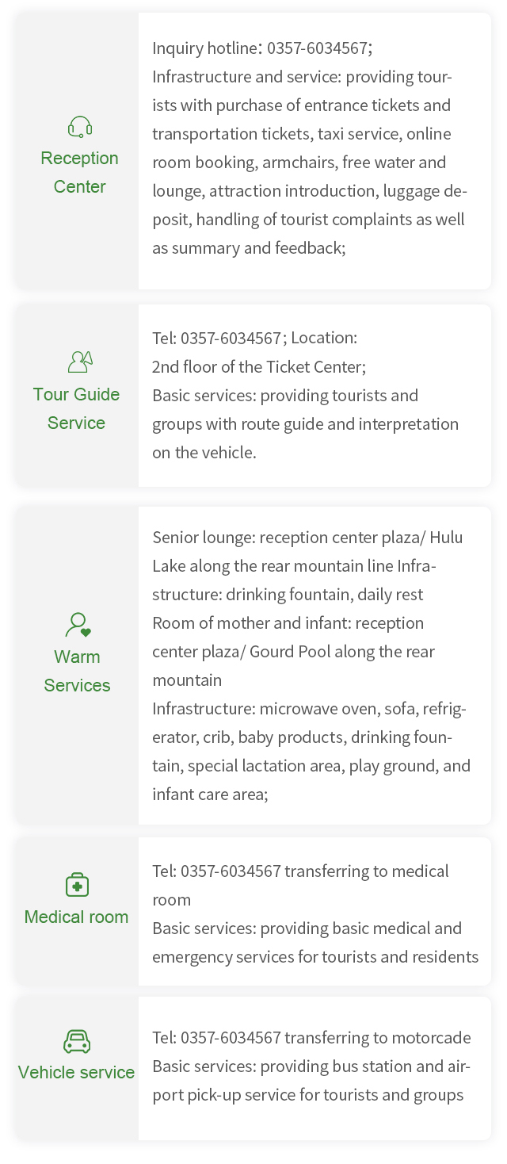Select the Warm Services label
Image resolution: width=507 pixels, height=1164 pixels.
[x=77, y=671]
